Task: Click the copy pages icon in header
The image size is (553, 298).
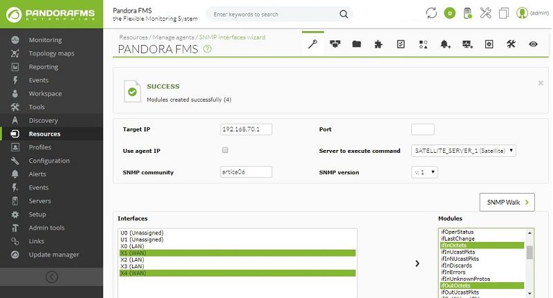Action: (504, 13)
